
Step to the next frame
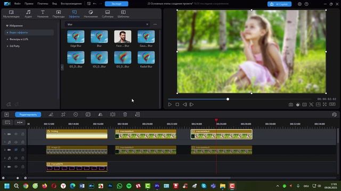[192, 105]
